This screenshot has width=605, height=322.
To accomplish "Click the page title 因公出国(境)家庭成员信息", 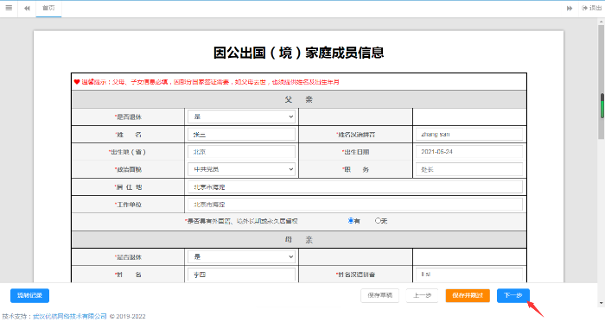I will tap(299, 53).
